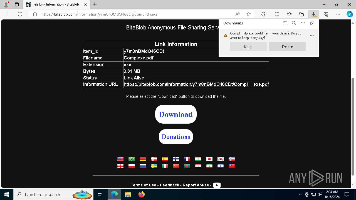
Task: Select the Iran flag icon
Action: [209, 166]
